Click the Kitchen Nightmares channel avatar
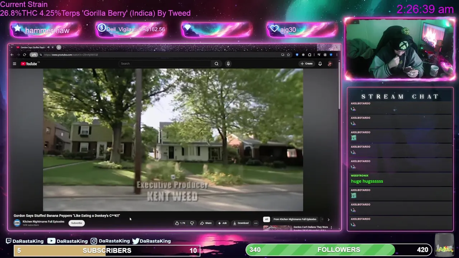Screen dimensions: 459x258 point(17,223)
